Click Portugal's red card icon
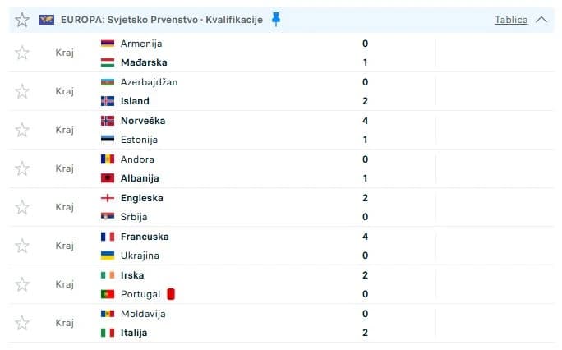The height and width of the screenshot is (350, 562). click(x=171, y=293)
